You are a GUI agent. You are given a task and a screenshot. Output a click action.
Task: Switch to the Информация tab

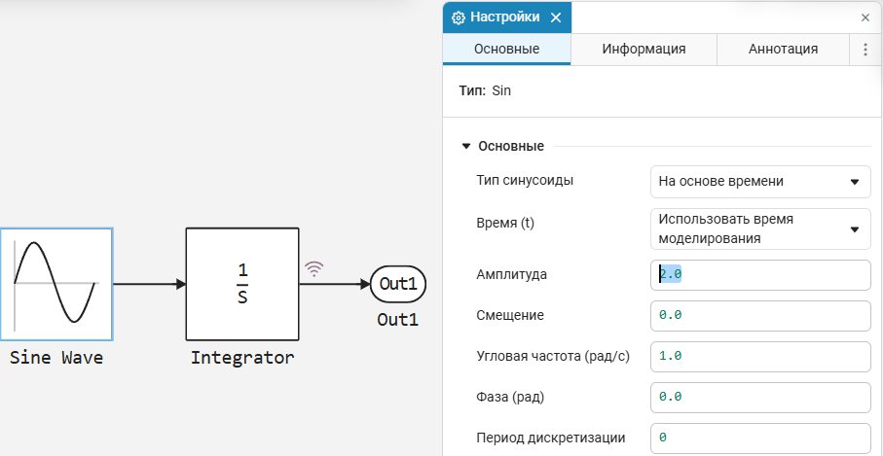(x=644, y=49)
